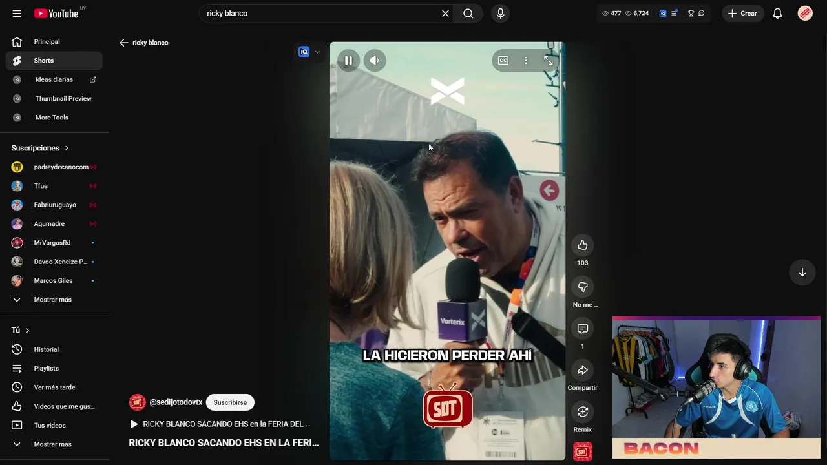
Task: Select Shorts in sidebar
Action: click(54, 61)
